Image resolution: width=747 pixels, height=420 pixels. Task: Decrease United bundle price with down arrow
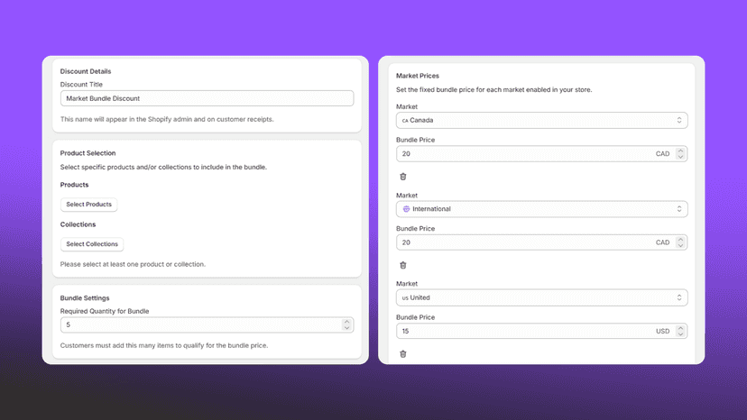680,334
